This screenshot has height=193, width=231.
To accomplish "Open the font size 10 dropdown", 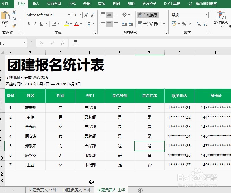I will (80, 14).
